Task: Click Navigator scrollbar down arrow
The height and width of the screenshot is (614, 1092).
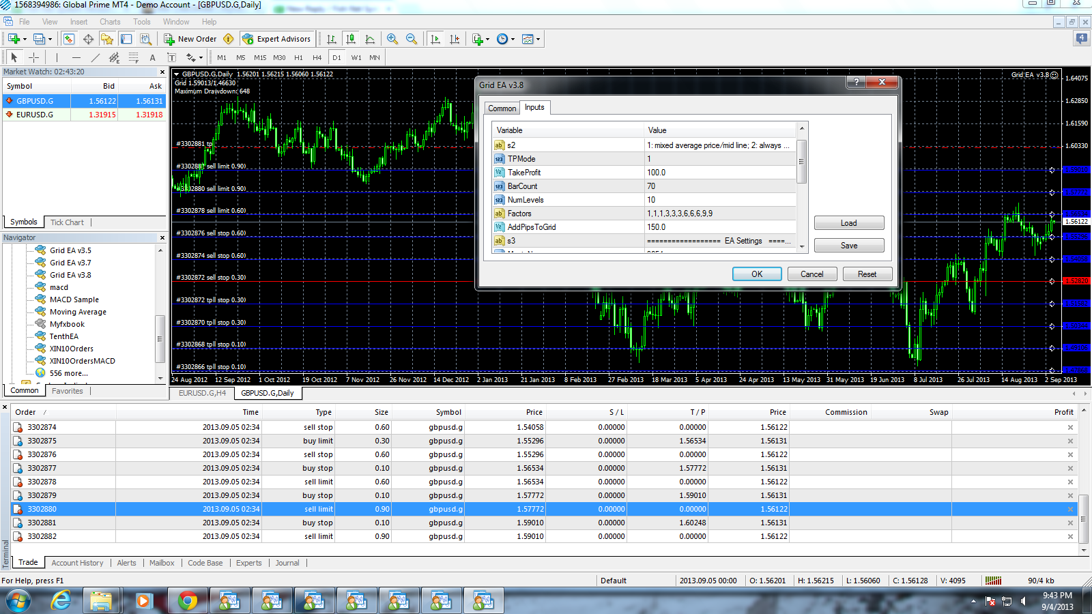Action: (160, 379)
